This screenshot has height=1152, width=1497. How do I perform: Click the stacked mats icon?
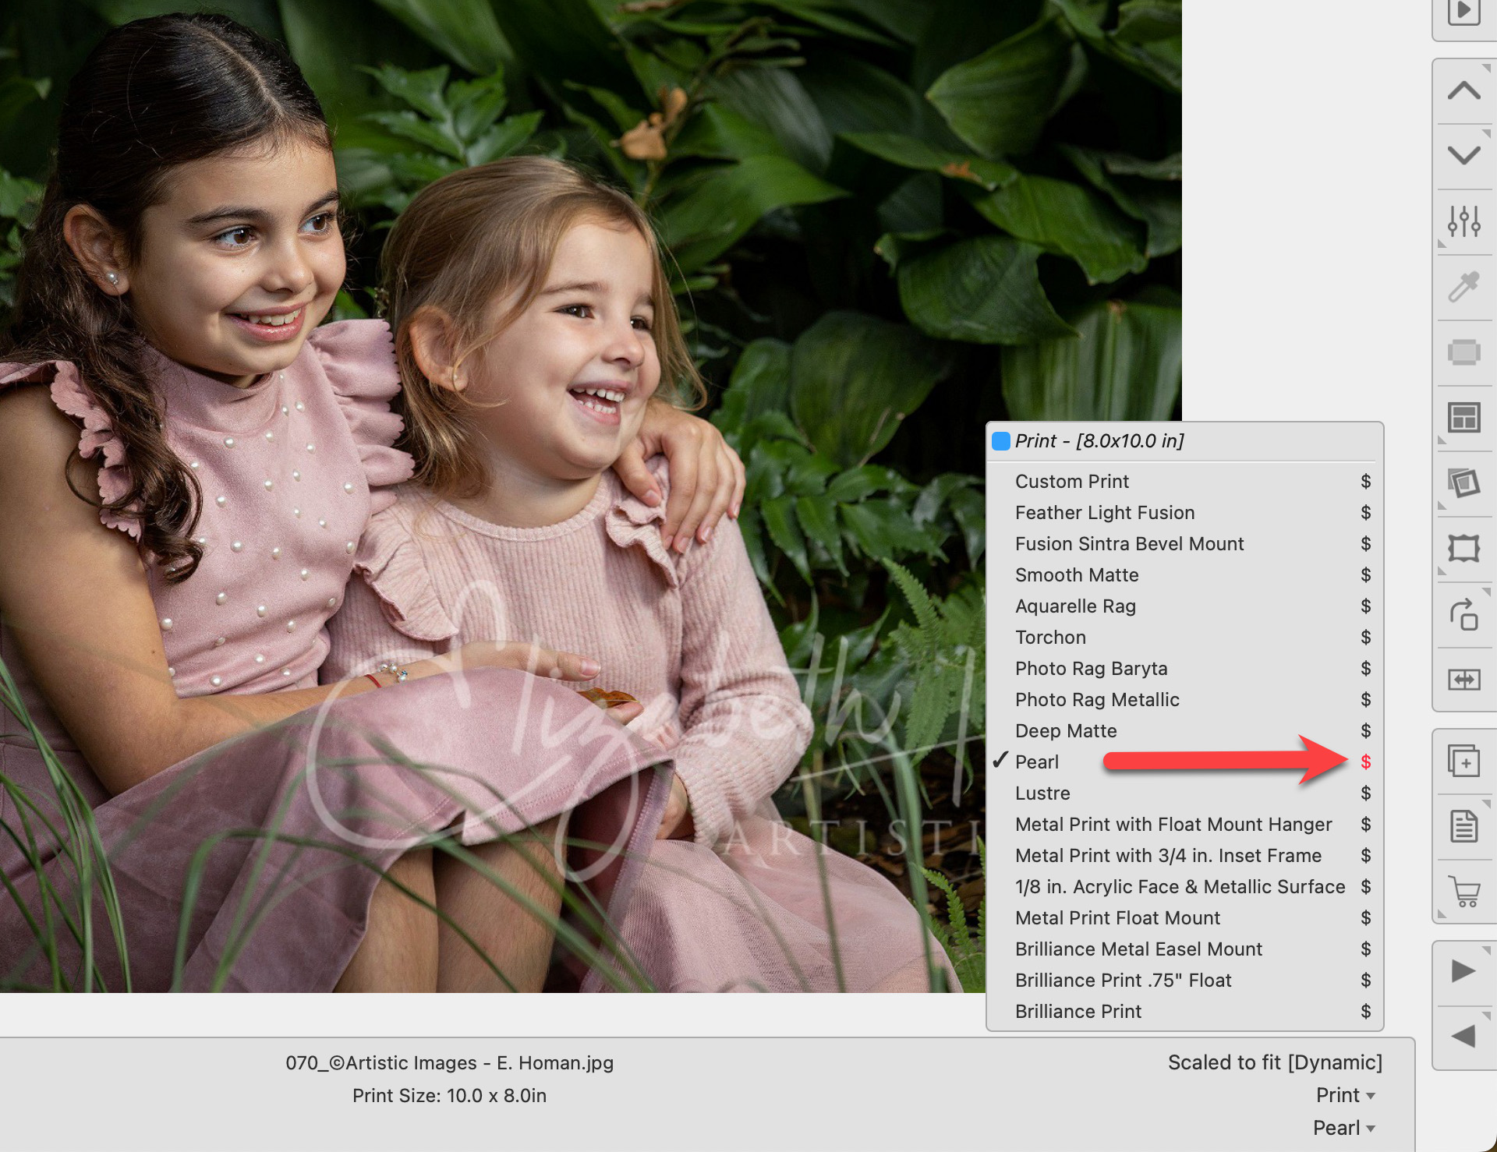pos(1463,483)
